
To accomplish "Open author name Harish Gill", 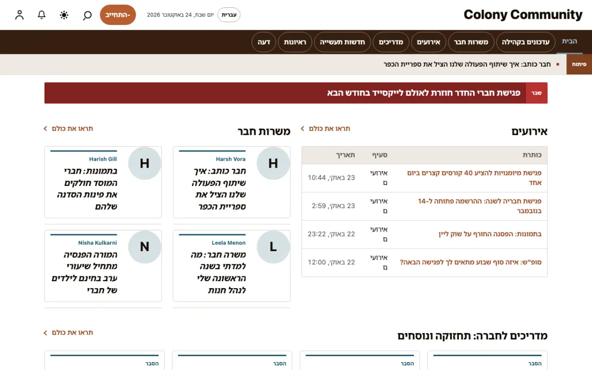I will click(103, 159).
